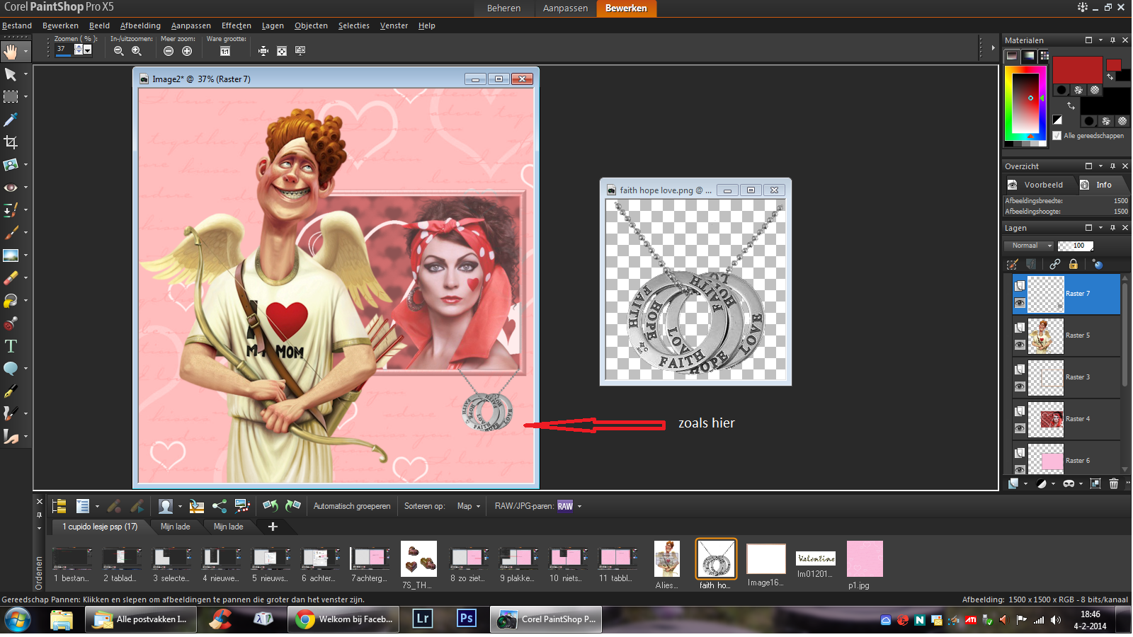Set zoom to actual size 1:1
The height and width of the screenshot is (637, 1133).
click(225, 51)
